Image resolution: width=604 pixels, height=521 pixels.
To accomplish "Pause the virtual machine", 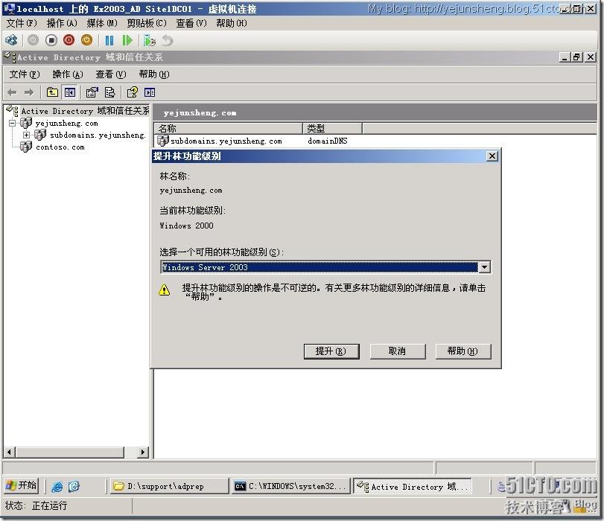I will pos(109,40).
